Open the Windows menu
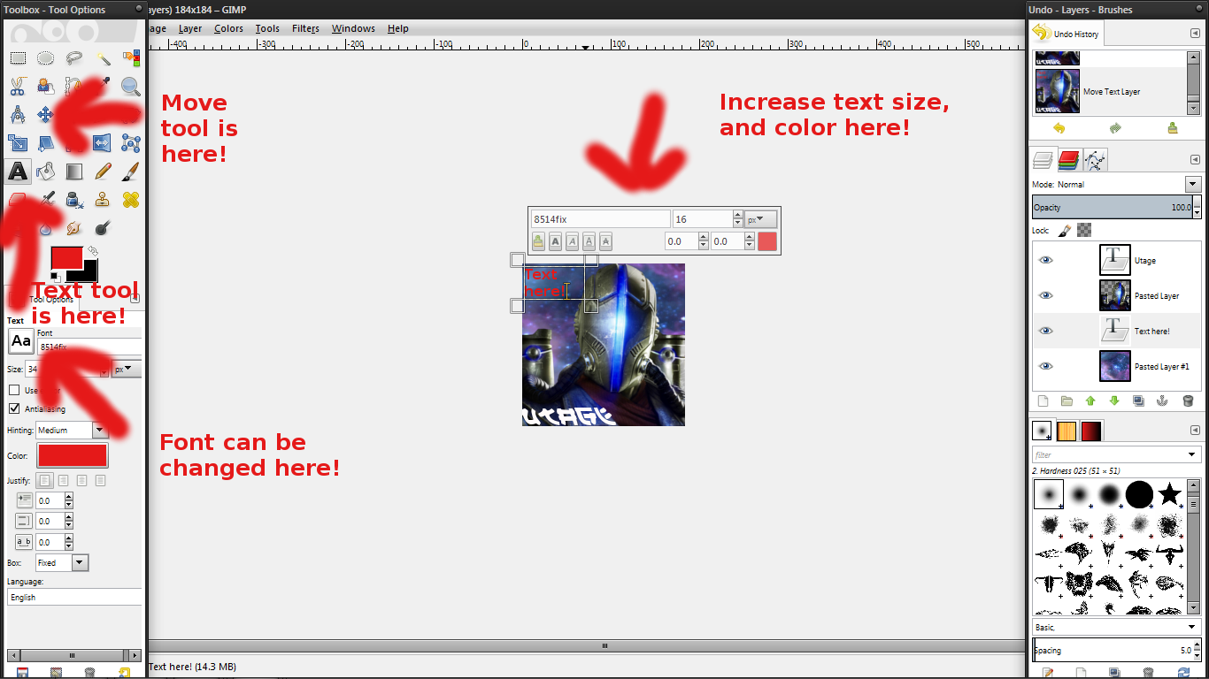The width and height of the screenshot is (1209, 679). 353,28
